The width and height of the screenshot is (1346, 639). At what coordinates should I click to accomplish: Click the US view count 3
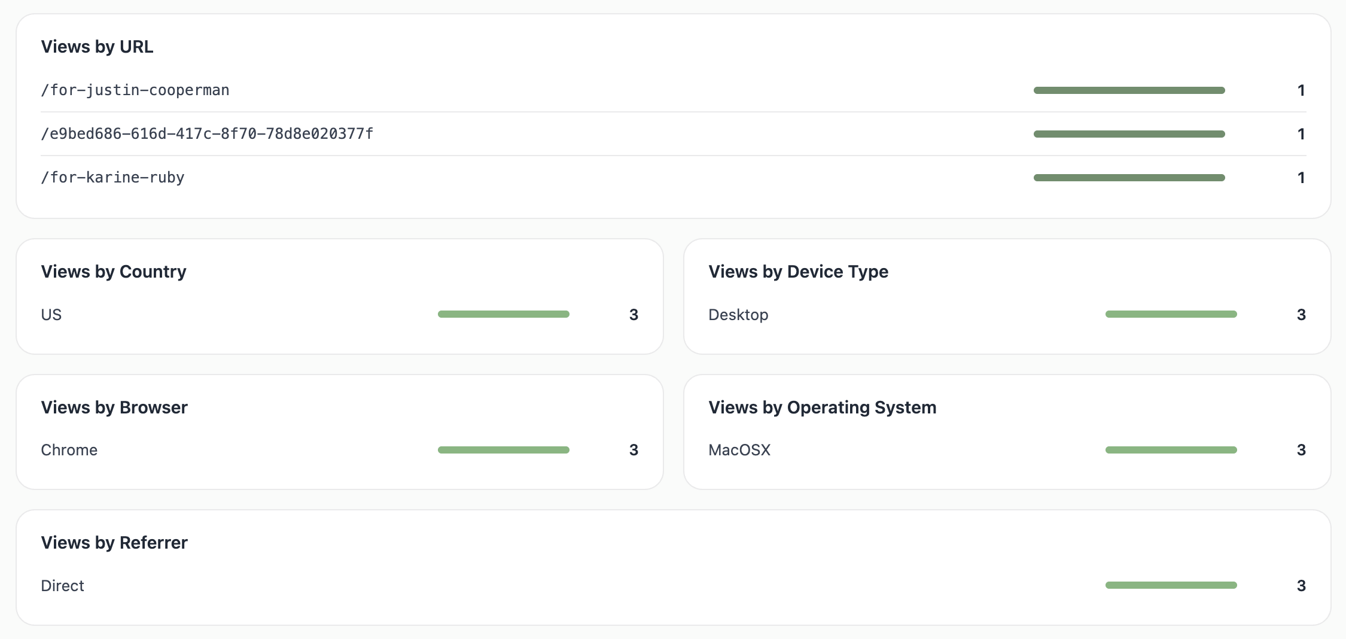coord(634,315)
